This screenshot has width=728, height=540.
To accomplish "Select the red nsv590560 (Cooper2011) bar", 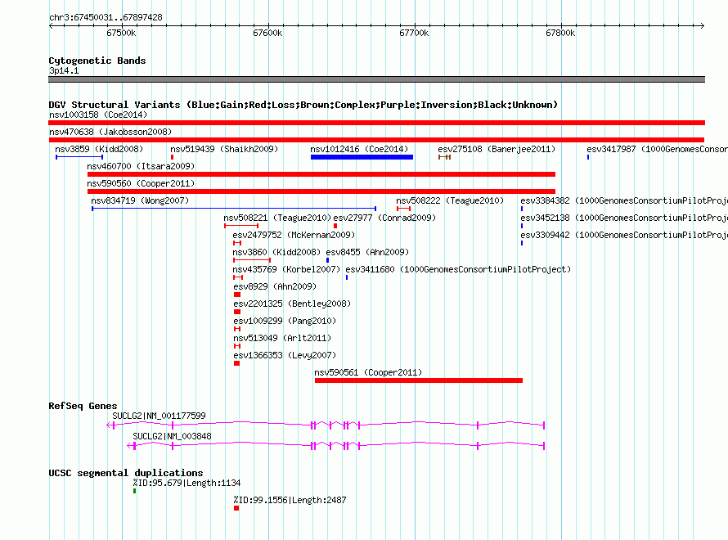I will click(321, 191).
